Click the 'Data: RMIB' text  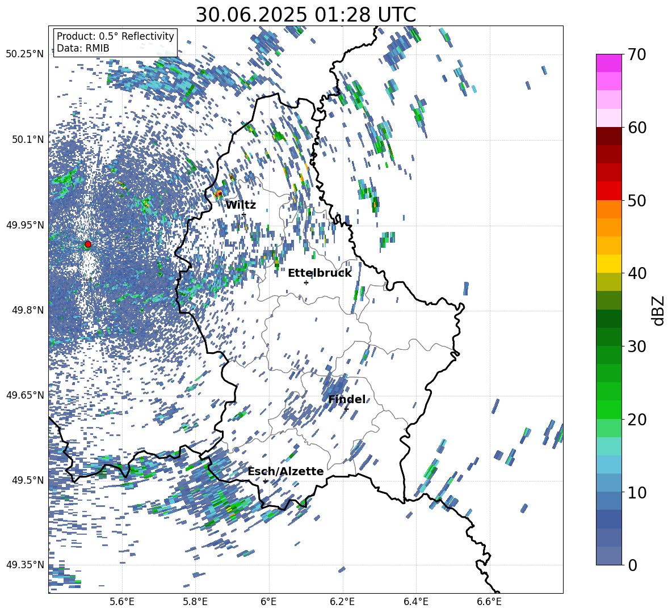pos(83,48)
